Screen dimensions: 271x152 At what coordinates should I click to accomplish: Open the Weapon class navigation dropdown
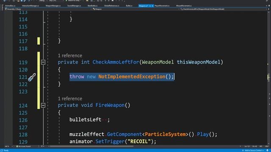(135, 9)
